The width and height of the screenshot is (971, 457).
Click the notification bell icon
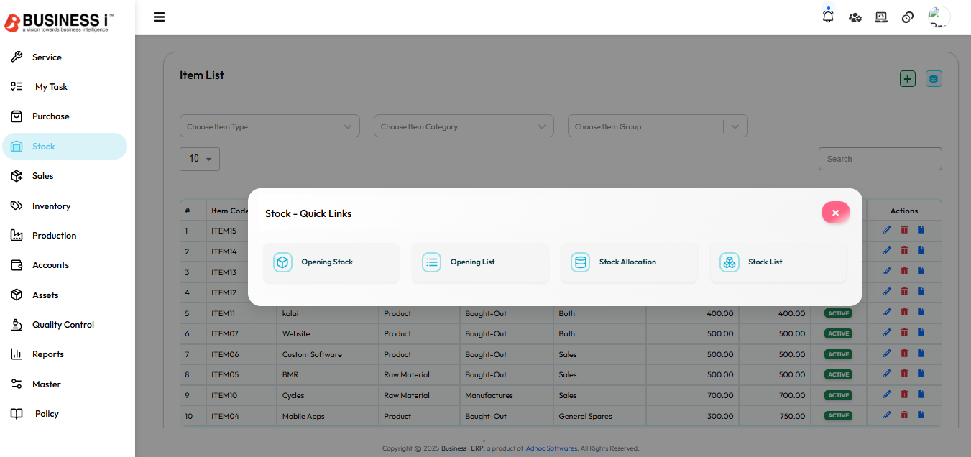(828, 17)
